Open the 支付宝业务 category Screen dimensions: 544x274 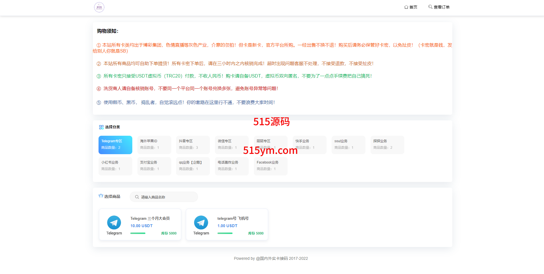[154, 166]
